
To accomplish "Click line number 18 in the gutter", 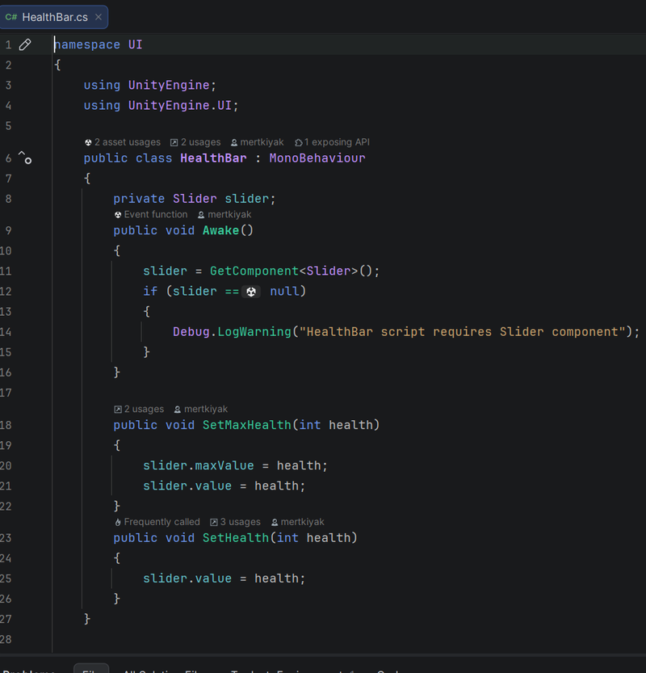I will (7, 425).
